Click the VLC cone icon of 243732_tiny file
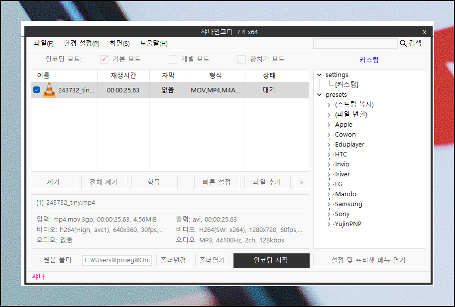455x307 pixels. click(x=49, y=90)
